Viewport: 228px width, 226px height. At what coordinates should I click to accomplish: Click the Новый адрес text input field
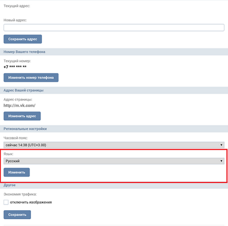click(114, 28)
